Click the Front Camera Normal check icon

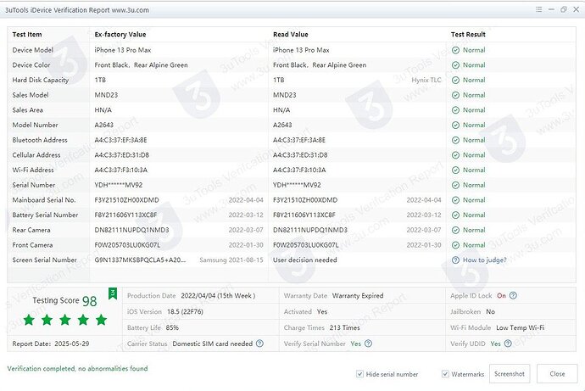point(455,245)
